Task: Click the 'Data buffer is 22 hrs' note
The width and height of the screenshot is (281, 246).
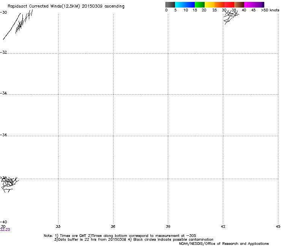Action: pyautogui.click(x=90, y=240)
